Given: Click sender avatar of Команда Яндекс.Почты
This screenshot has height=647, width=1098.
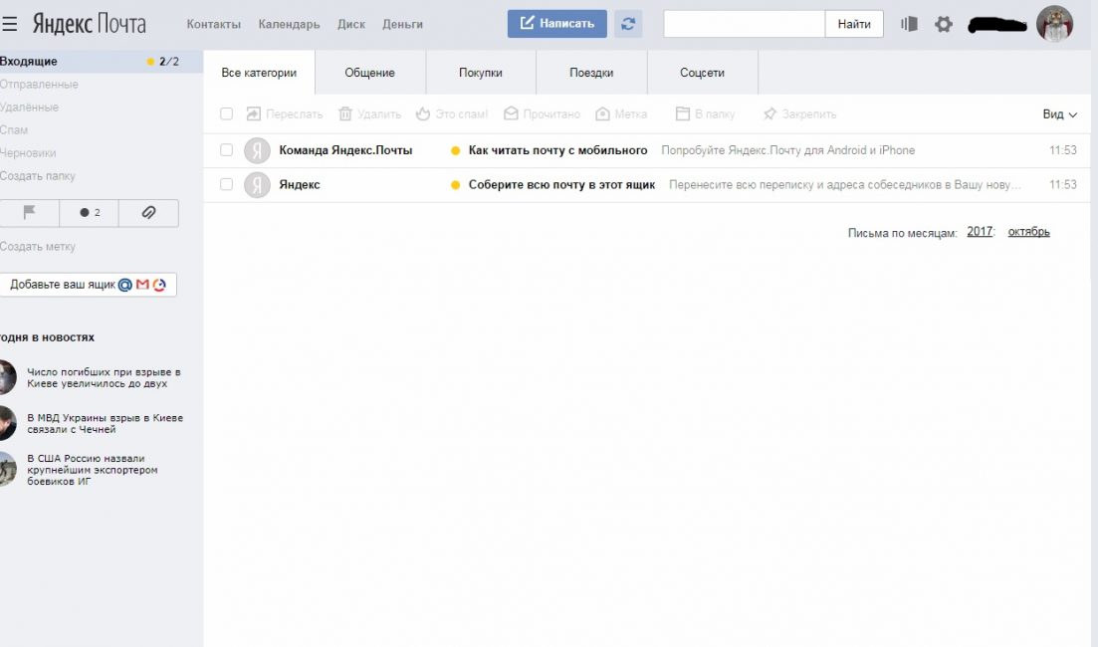Looking at the screenshot, I should pyautogui.click(x=257, y=150).
